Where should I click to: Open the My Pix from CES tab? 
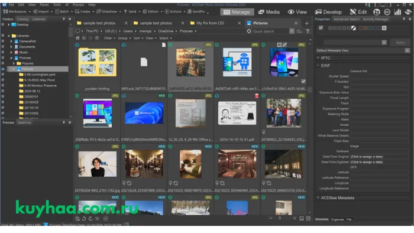(210, 23)
